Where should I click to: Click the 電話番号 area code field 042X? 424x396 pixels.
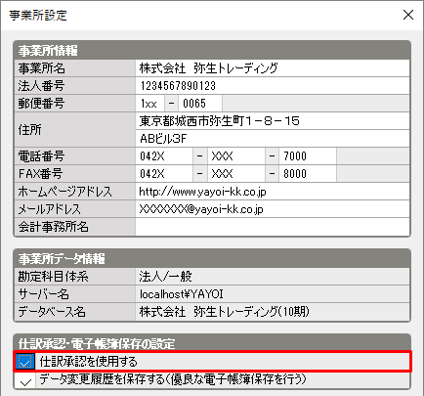(x=164, y=156)
